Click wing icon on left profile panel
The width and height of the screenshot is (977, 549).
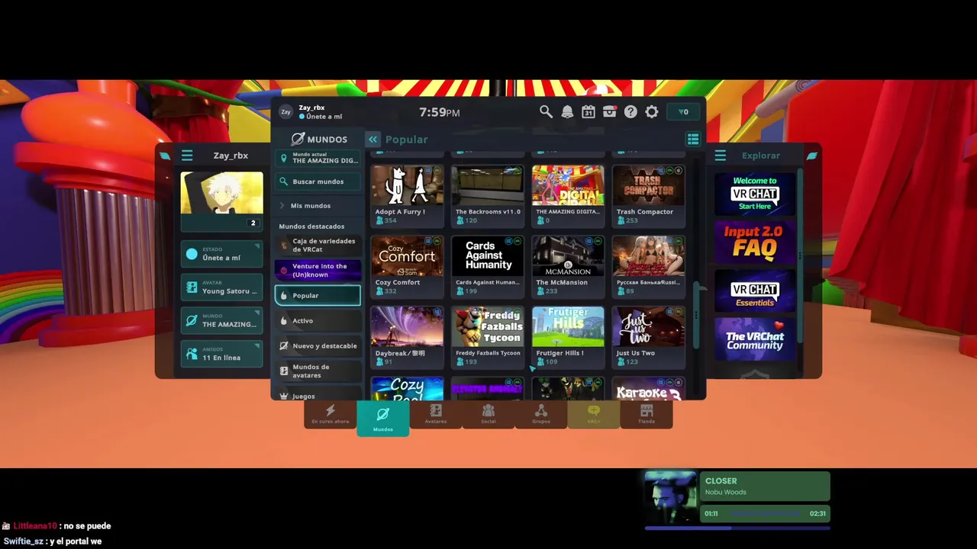[x=165, y=156]
